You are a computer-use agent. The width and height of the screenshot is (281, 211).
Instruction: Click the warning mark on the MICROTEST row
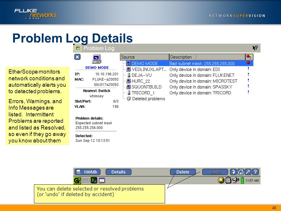coord(249,80)
